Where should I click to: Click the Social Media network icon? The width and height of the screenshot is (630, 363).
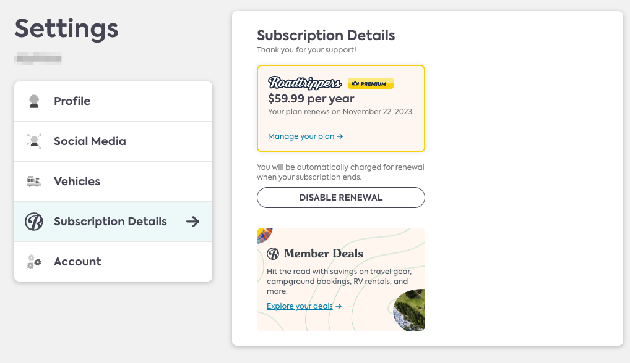point(34,141)
